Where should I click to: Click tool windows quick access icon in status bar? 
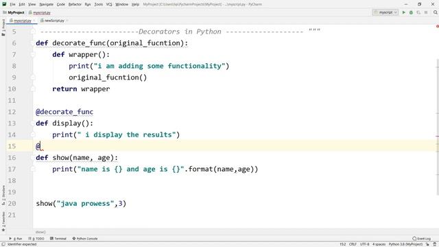click(x=3, y=244)
